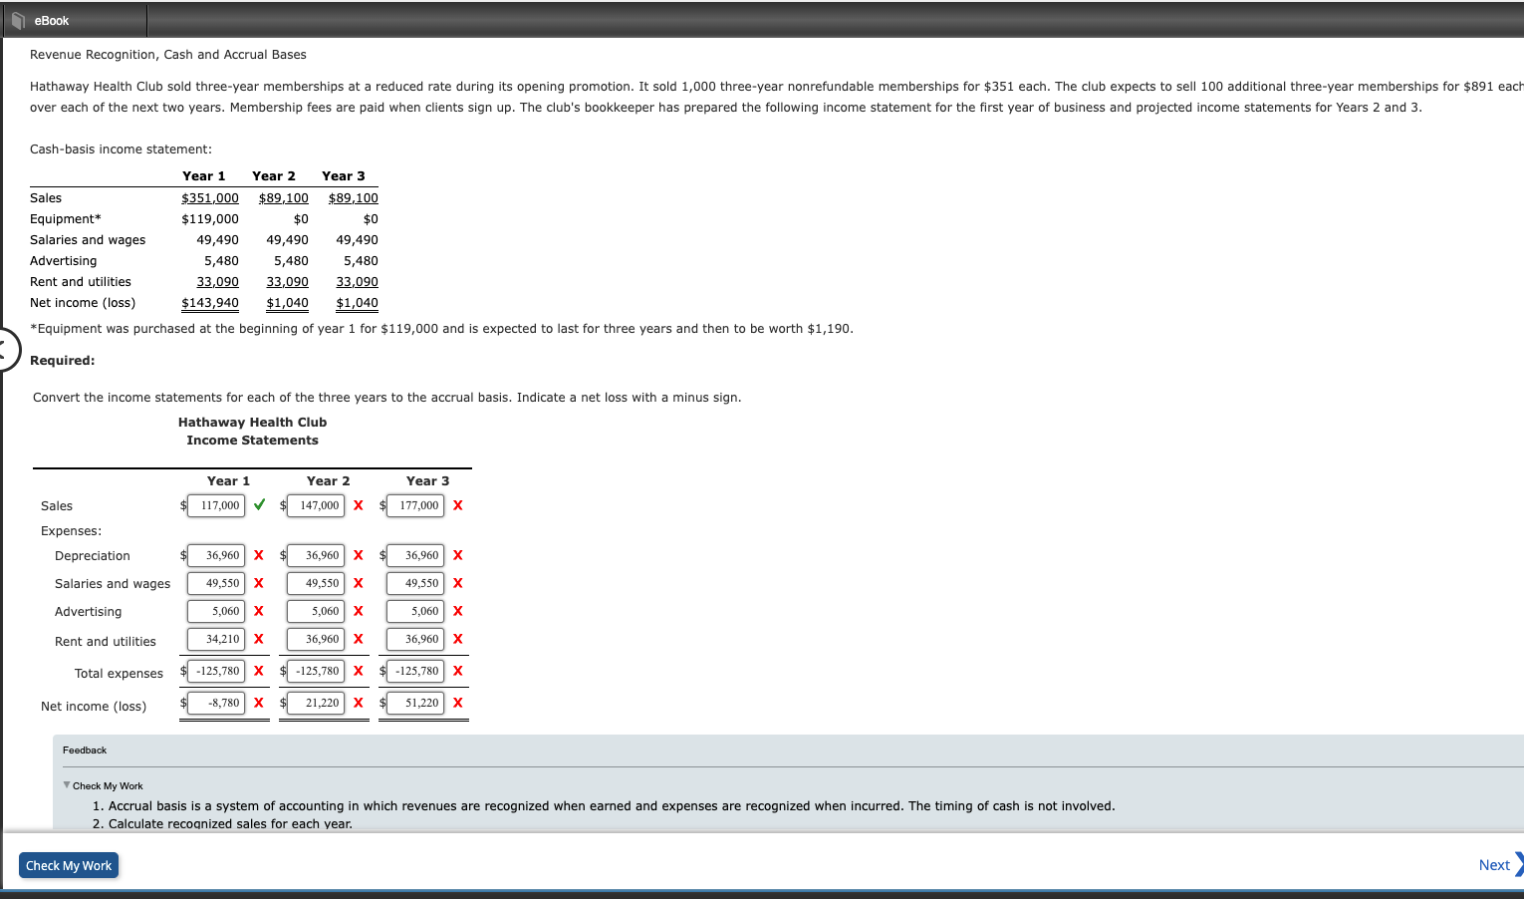
Task: Click the Year 2 Rent and utilities field
Action: pyautogui.click(x=316, y=639)
